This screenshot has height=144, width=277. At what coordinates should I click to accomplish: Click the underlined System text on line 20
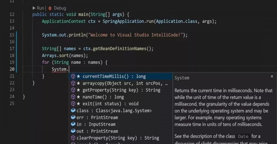59,69
